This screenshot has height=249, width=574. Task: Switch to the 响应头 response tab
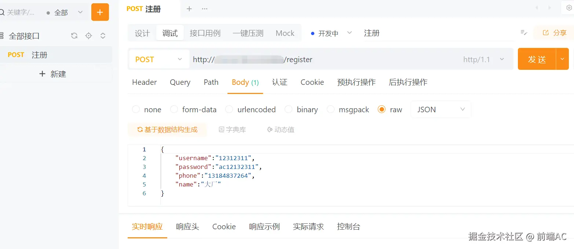point(187,227)
